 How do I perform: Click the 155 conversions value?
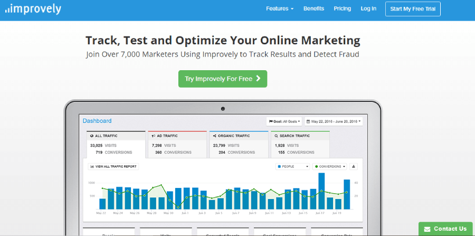click(281, 153)
